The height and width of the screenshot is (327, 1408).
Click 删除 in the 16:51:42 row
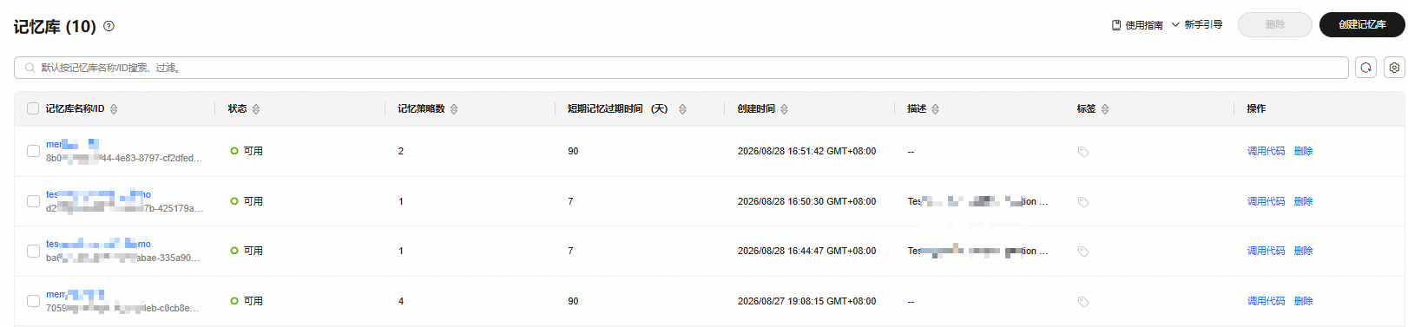(x=1303, y=151)
